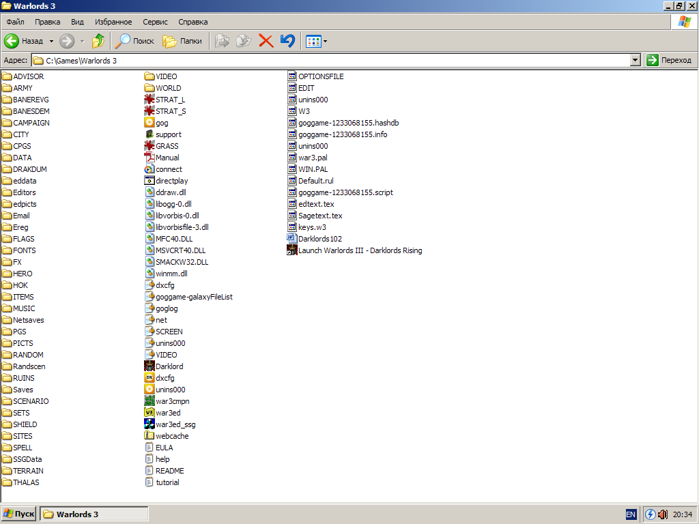Open the Назад history dropdown arrow
Image resolution: width=699 pixels, height=524 pixels.
pos(51,41)
